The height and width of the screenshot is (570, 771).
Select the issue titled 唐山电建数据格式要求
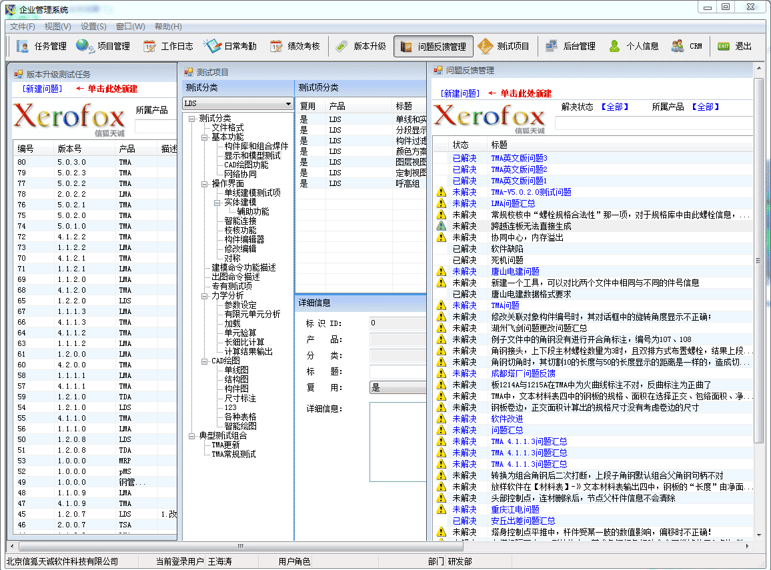[x=531, y=295]
